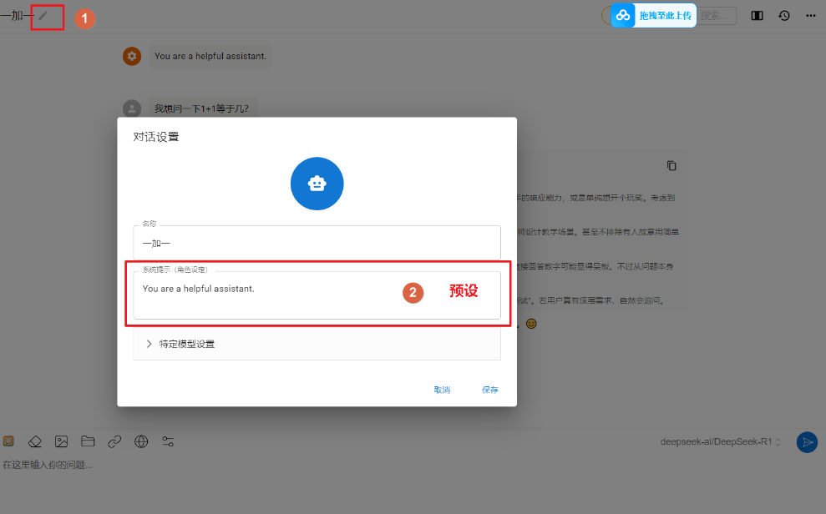Viewport: 826px width, 514px height.
Task: Open the split view layout icon
Action: (757, 16)
